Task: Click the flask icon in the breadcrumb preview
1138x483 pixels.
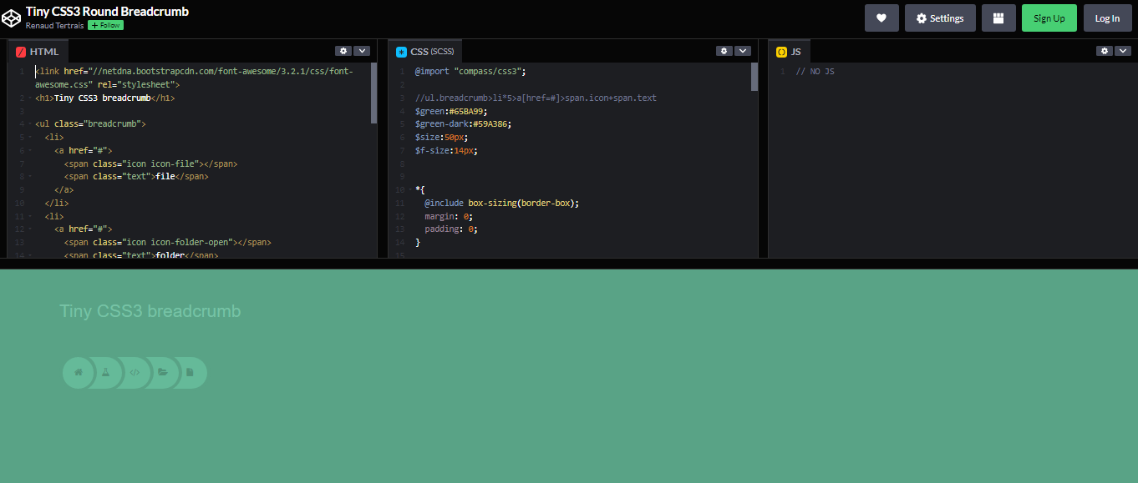Action: [106, 373]
